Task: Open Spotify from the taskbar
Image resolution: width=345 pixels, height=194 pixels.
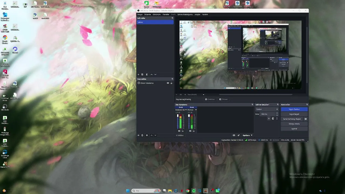Action: (x=194, y=191)
